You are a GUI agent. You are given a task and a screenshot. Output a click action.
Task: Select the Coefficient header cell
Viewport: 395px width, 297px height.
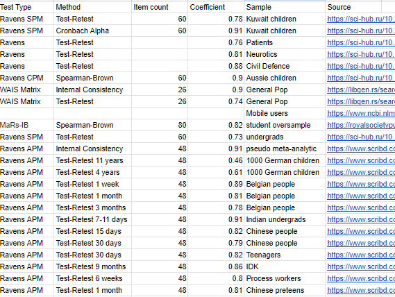tap(216, 7)
